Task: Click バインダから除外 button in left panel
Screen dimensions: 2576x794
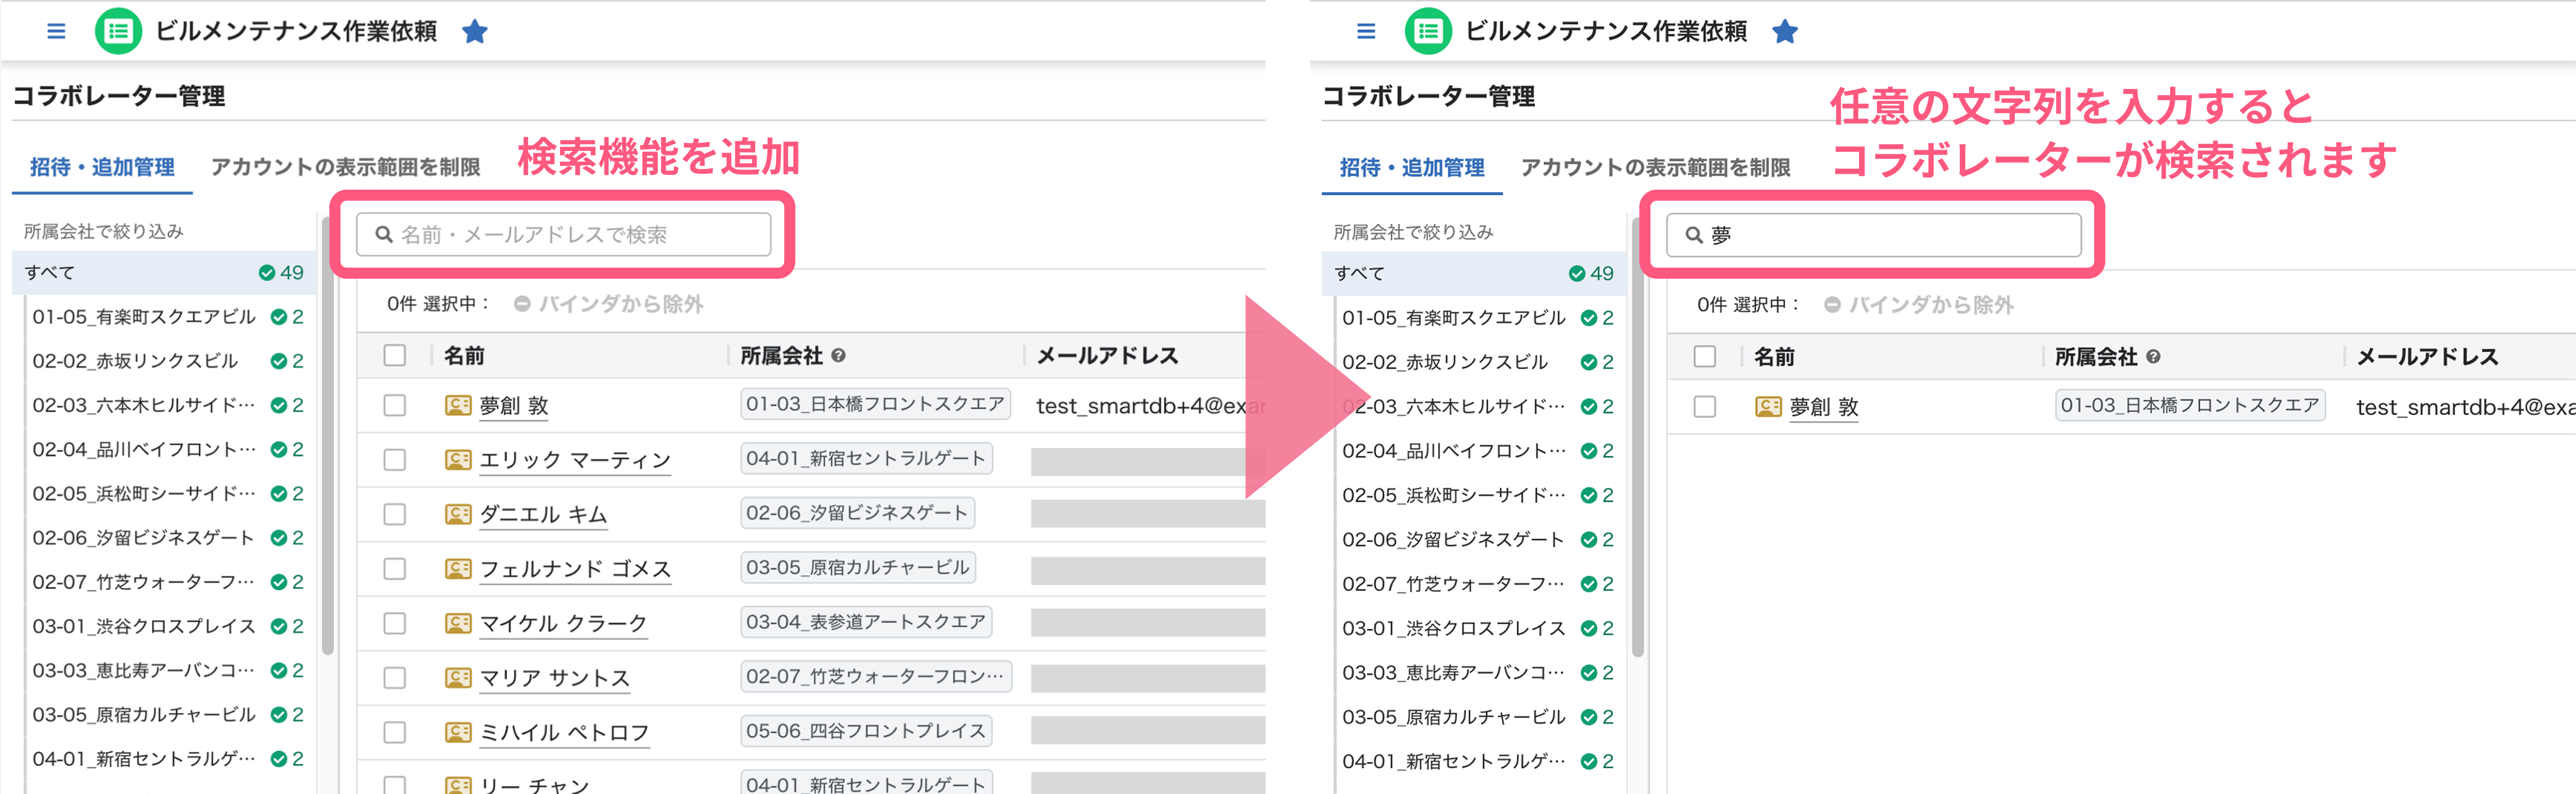Action: coord(609,304)
